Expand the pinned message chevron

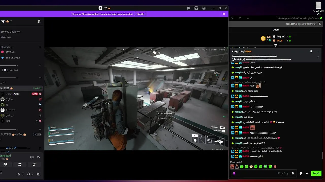coord(318,57)
